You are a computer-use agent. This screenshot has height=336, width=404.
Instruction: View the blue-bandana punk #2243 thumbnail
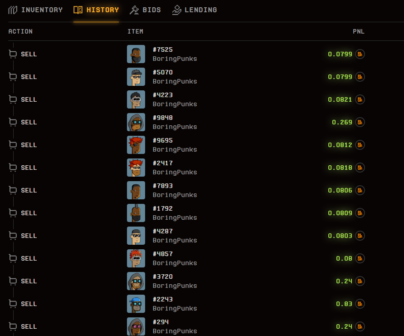[x=136, y=304]
